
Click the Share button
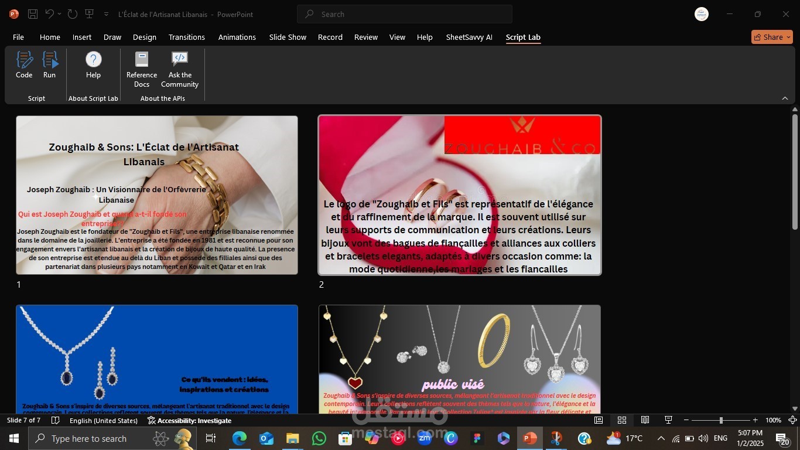tap(772, 37)
